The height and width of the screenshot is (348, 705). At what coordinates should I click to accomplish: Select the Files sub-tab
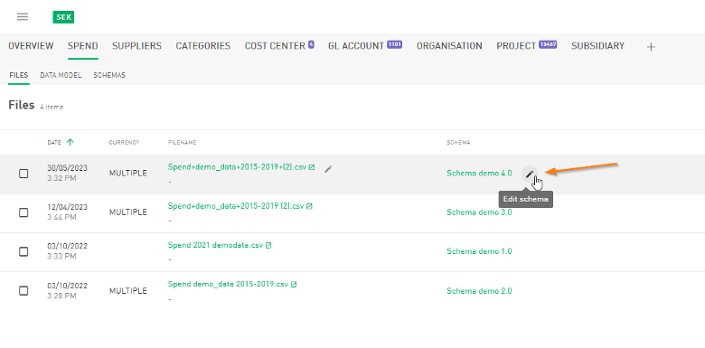[x=18, y=75]
